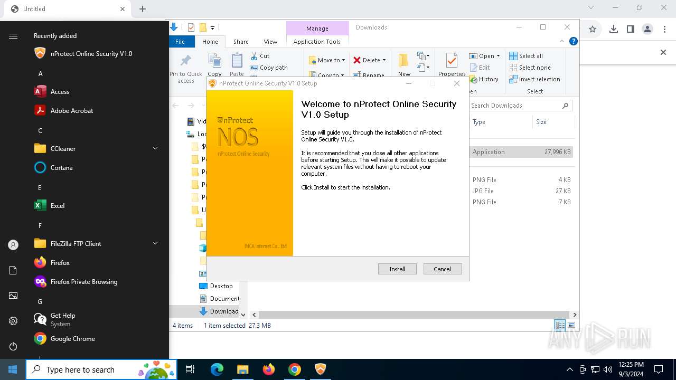The image size is (676, 380).
Task: Click Pin to Quick access in Explorer ribbon
Action: 186,68
